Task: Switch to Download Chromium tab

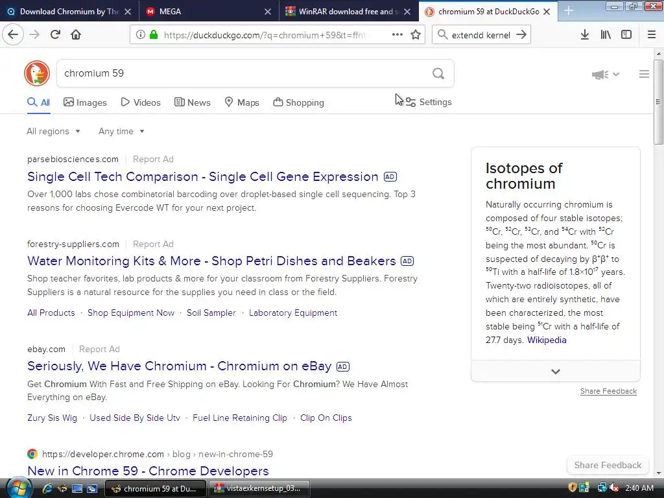Action: 69,12
